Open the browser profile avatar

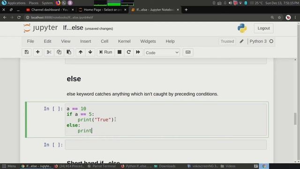point(288,17)
